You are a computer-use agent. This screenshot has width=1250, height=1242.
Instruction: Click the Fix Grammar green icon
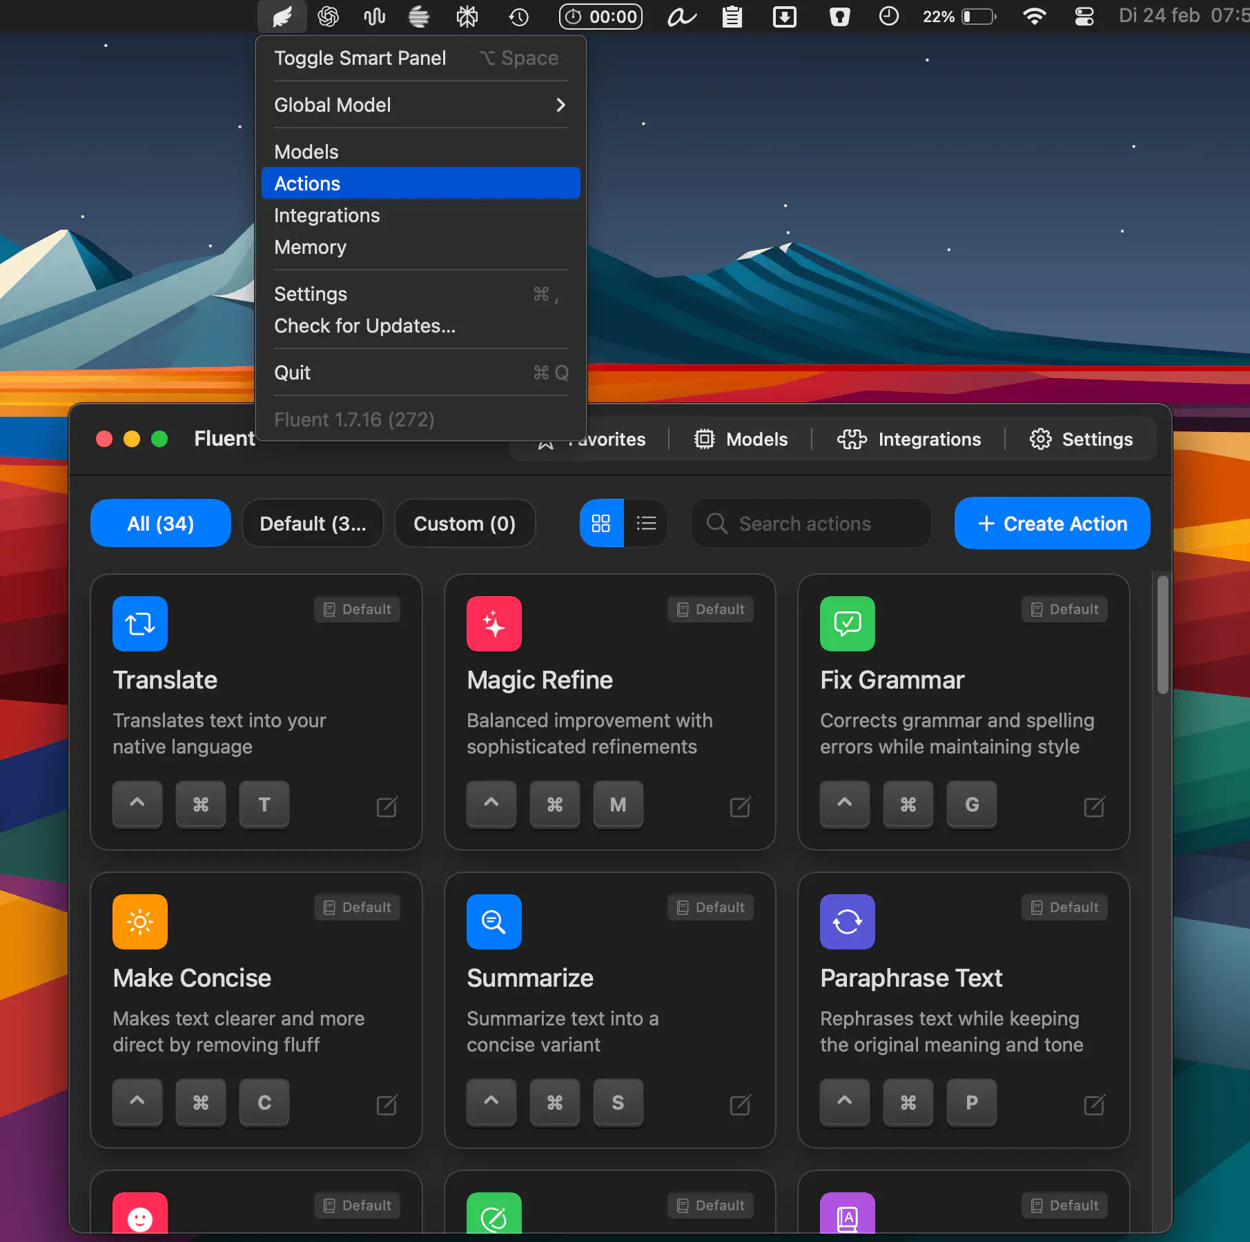[x=847, y=624]
